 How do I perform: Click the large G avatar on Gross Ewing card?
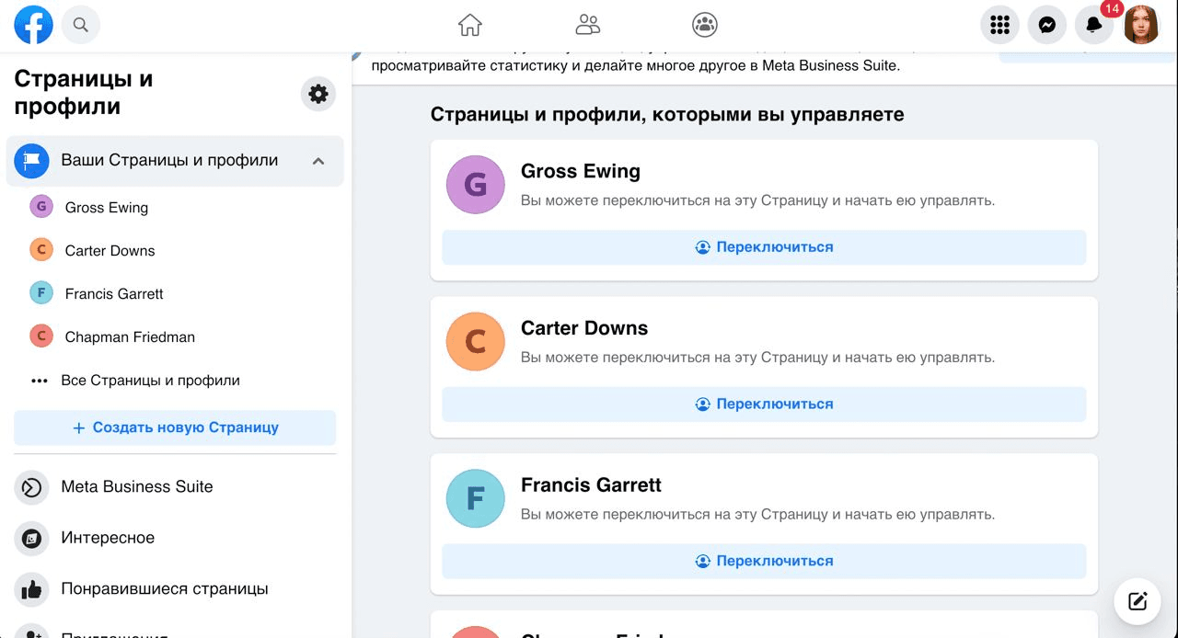coord(476,185)
